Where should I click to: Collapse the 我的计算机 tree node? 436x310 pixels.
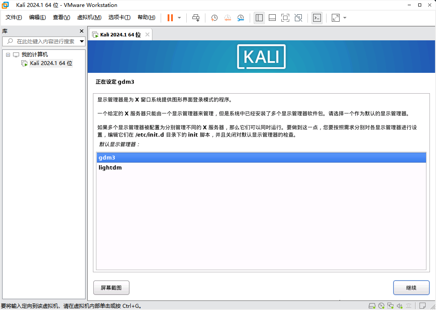point(8,55)
